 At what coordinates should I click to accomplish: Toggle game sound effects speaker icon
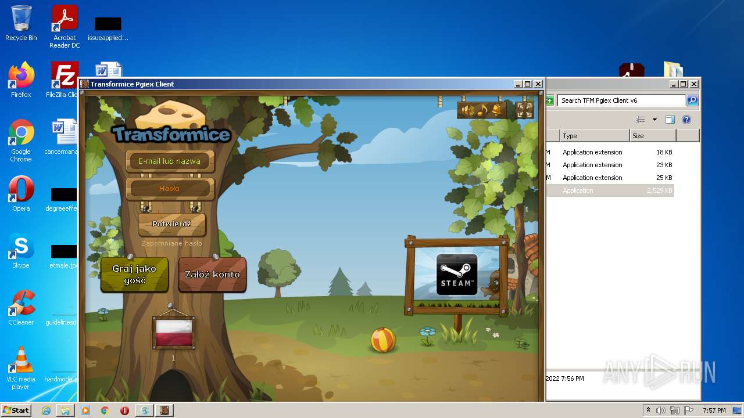[x=467, y=110]
